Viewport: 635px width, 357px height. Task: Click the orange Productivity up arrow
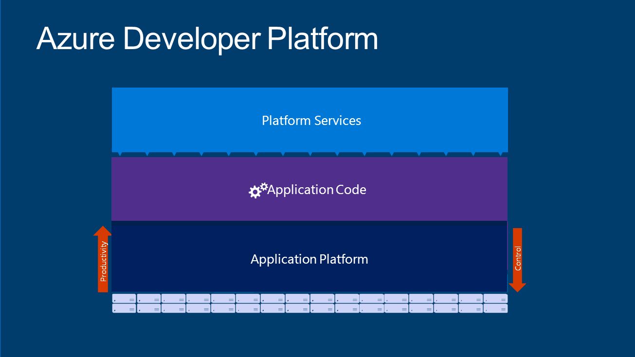pyautogui.click(x=103, y=259)
